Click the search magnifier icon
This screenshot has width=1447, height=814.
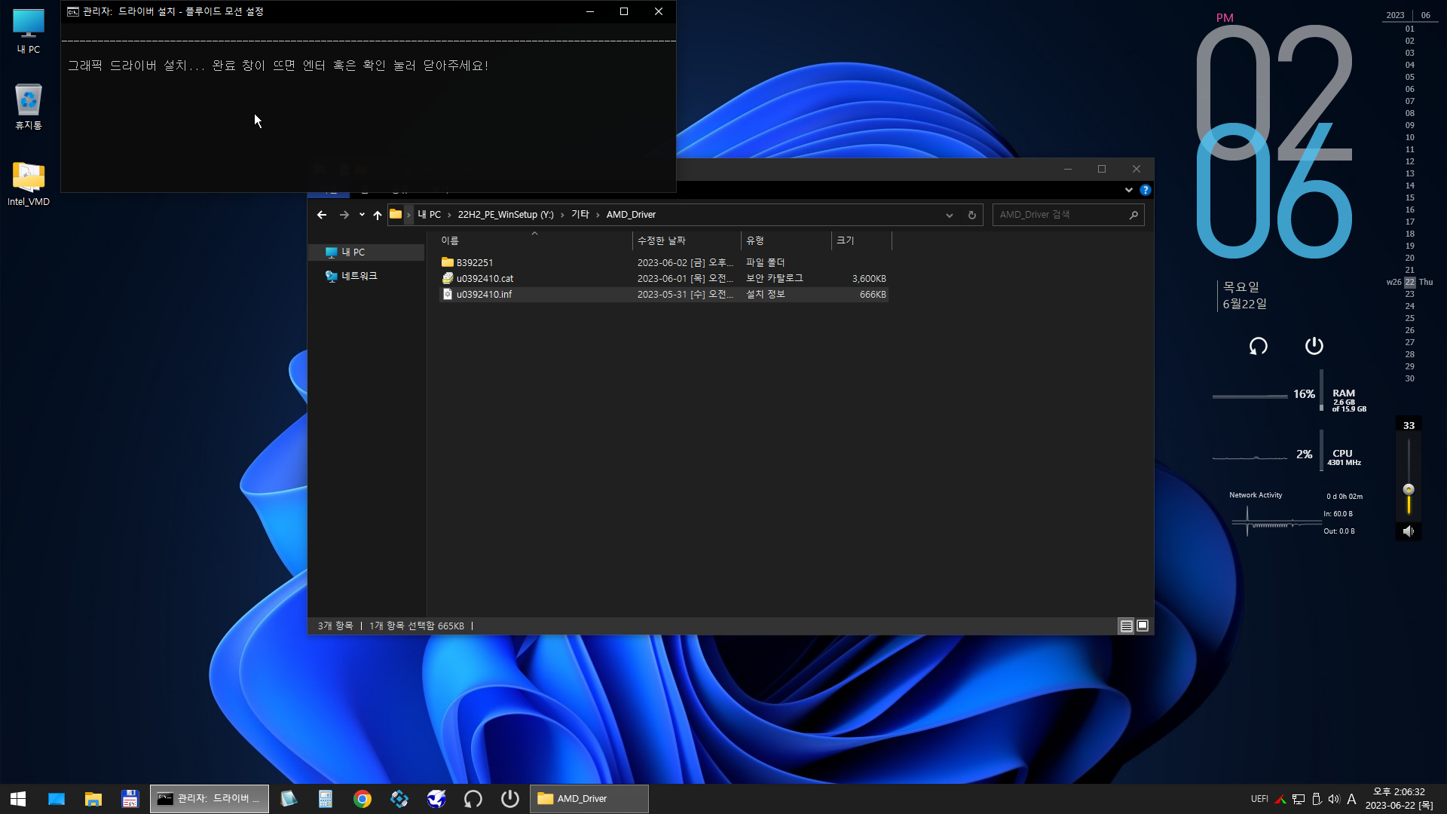(x=1133, y=215)
